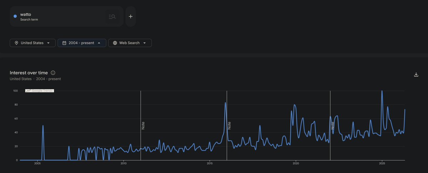The width and height of the screenshot is (428, 173).
Task: Open the 2004 - present date range dropdown
Action: coord(82,43)
